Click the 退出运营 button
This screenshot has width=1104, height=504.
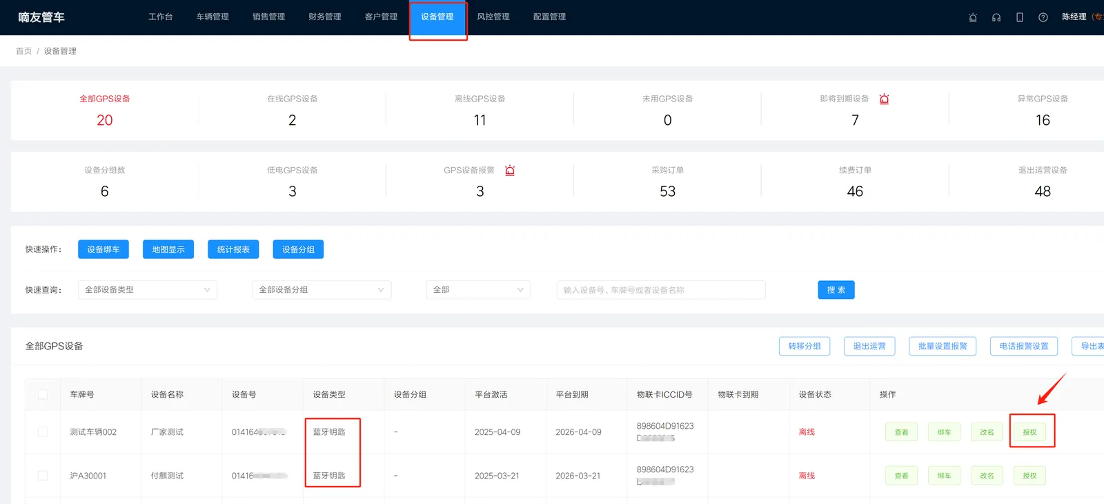pyautogui.click(x=869, y=346)
